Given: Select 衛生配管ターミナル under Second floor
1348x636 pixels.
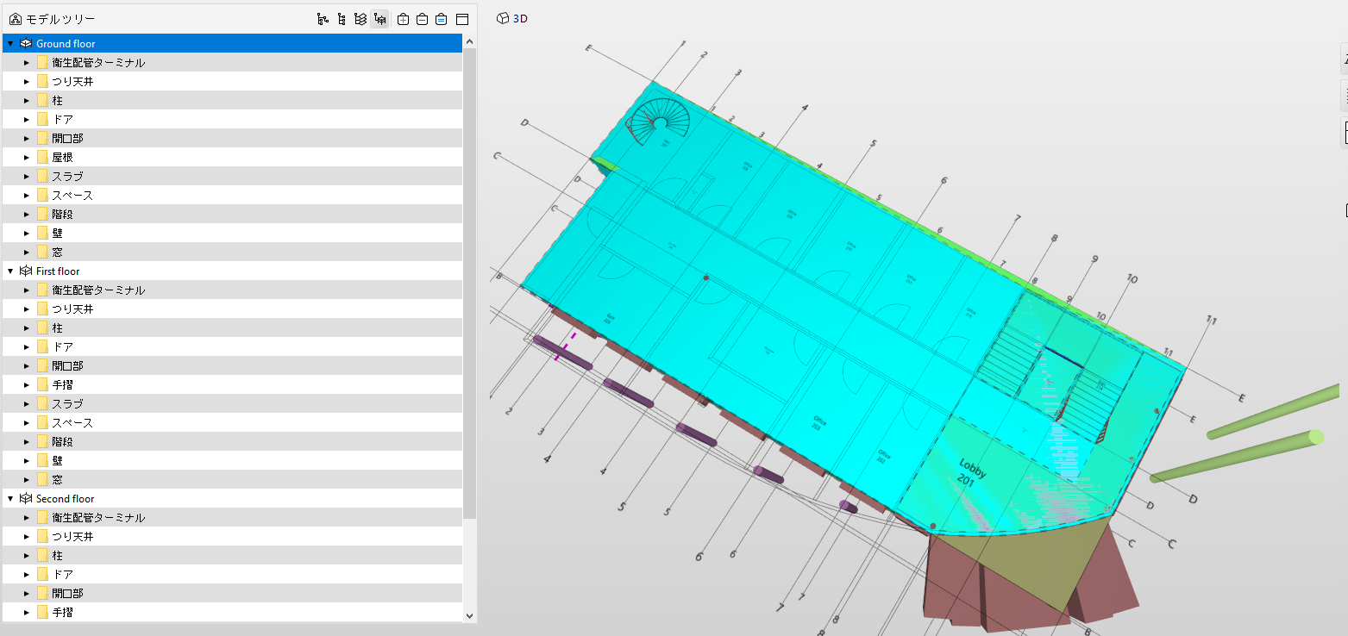Looking at the screenshot, I should (233, 517).
